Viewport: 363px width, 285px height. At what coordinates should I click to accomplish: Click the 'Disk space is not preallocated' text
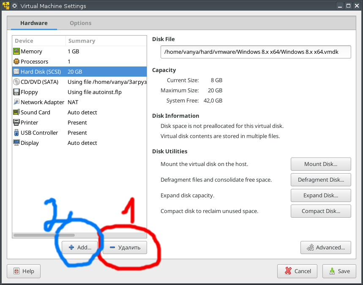tap(222, 126)
